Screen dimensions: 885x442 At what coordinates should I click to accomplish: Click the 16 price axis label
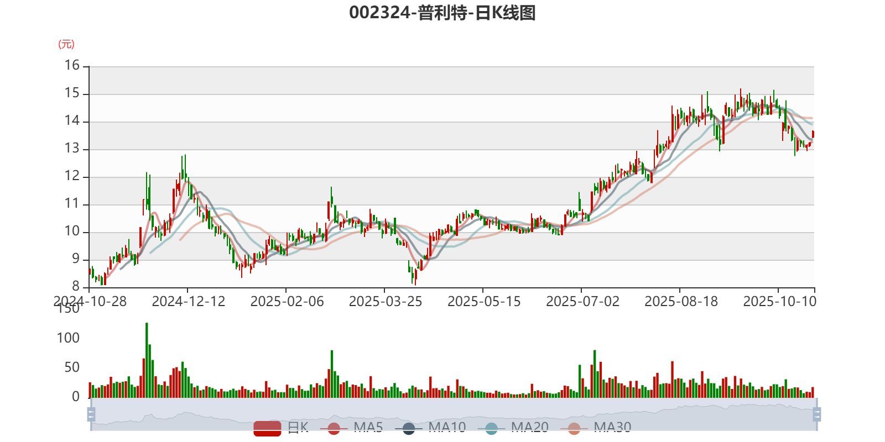coord(72,66)
